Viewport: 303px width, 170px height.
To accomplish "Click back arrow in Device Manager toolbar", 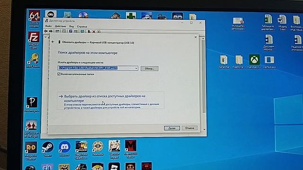I will tap(46, 31).
